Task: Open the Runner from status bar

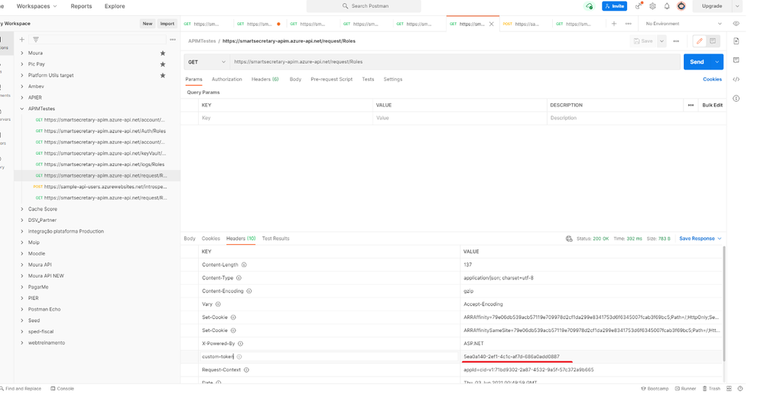Action: [x=685, y=389]
